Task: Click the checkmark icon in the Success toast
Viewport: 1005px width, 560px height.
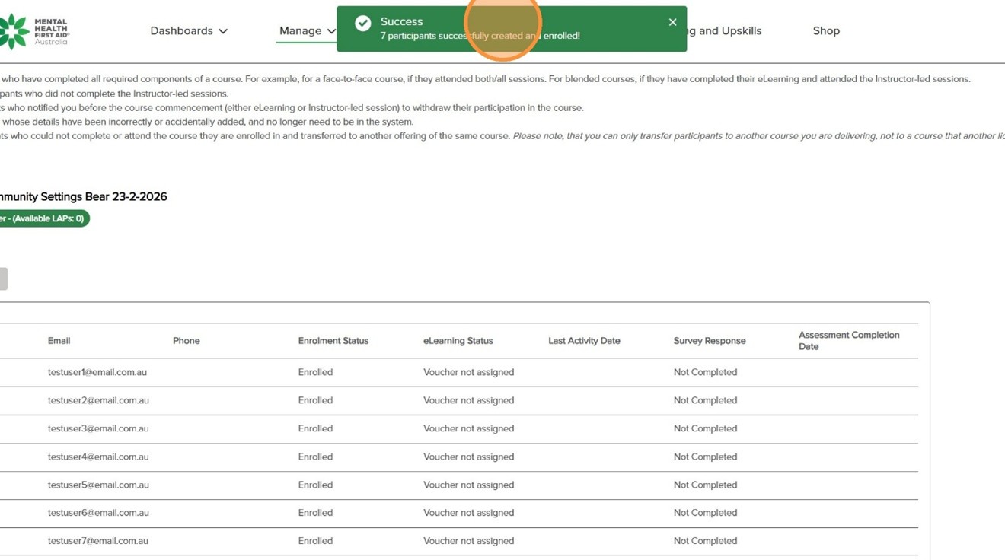Action: click(x=363, y=23)
